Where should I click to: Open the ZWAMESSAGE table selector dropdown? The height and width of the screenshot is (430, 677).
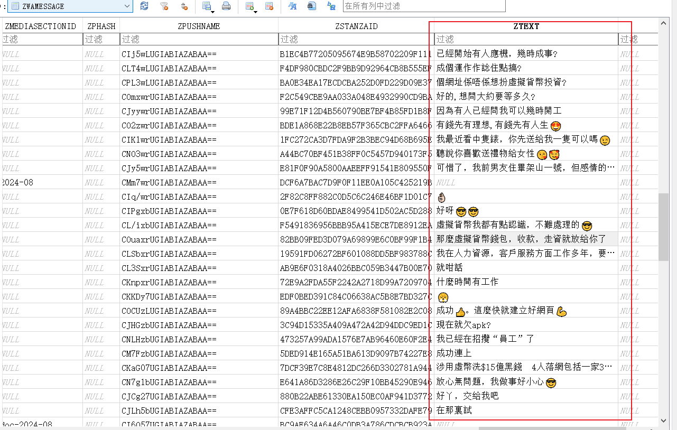(70, 6)
